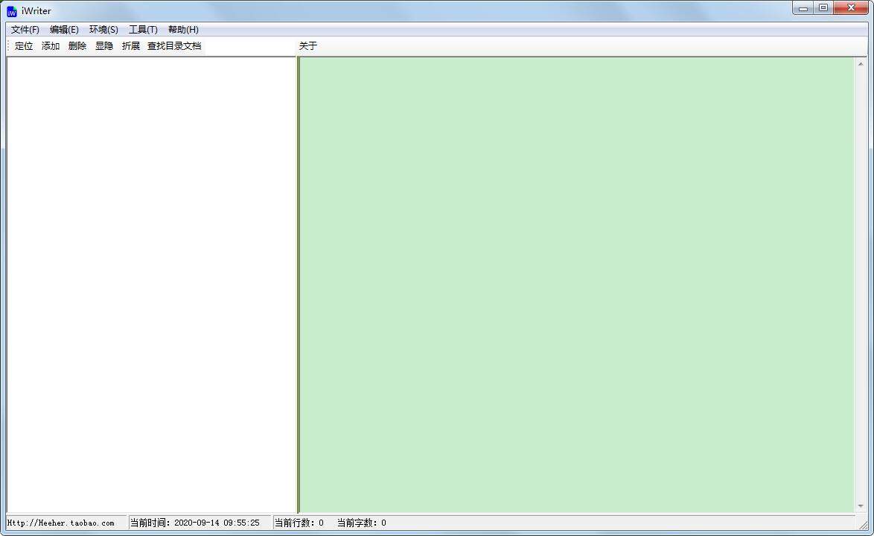874x536 pixels.
Task: Click 删除 to delete the selection
Action: click(x=77, y=45)
